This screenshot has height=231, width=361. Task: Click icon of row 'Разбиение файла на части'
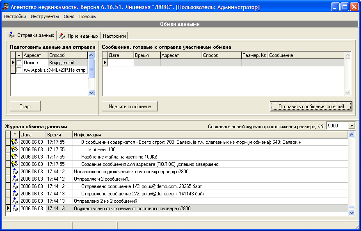(x=15, y=157)
